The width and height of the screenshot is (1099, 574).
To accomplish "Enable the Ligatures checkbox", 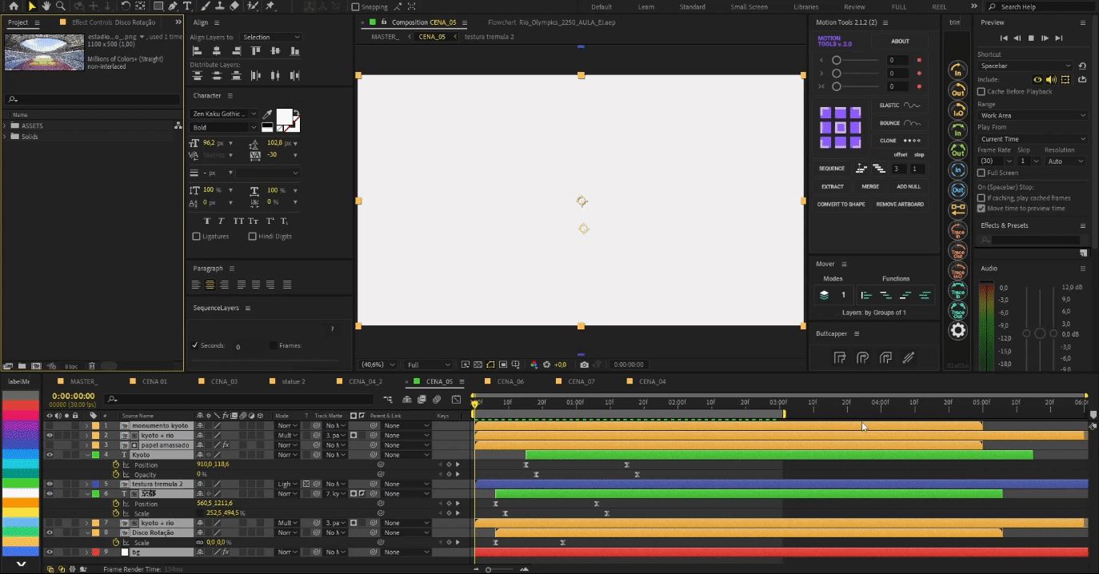I will [197, 237].
